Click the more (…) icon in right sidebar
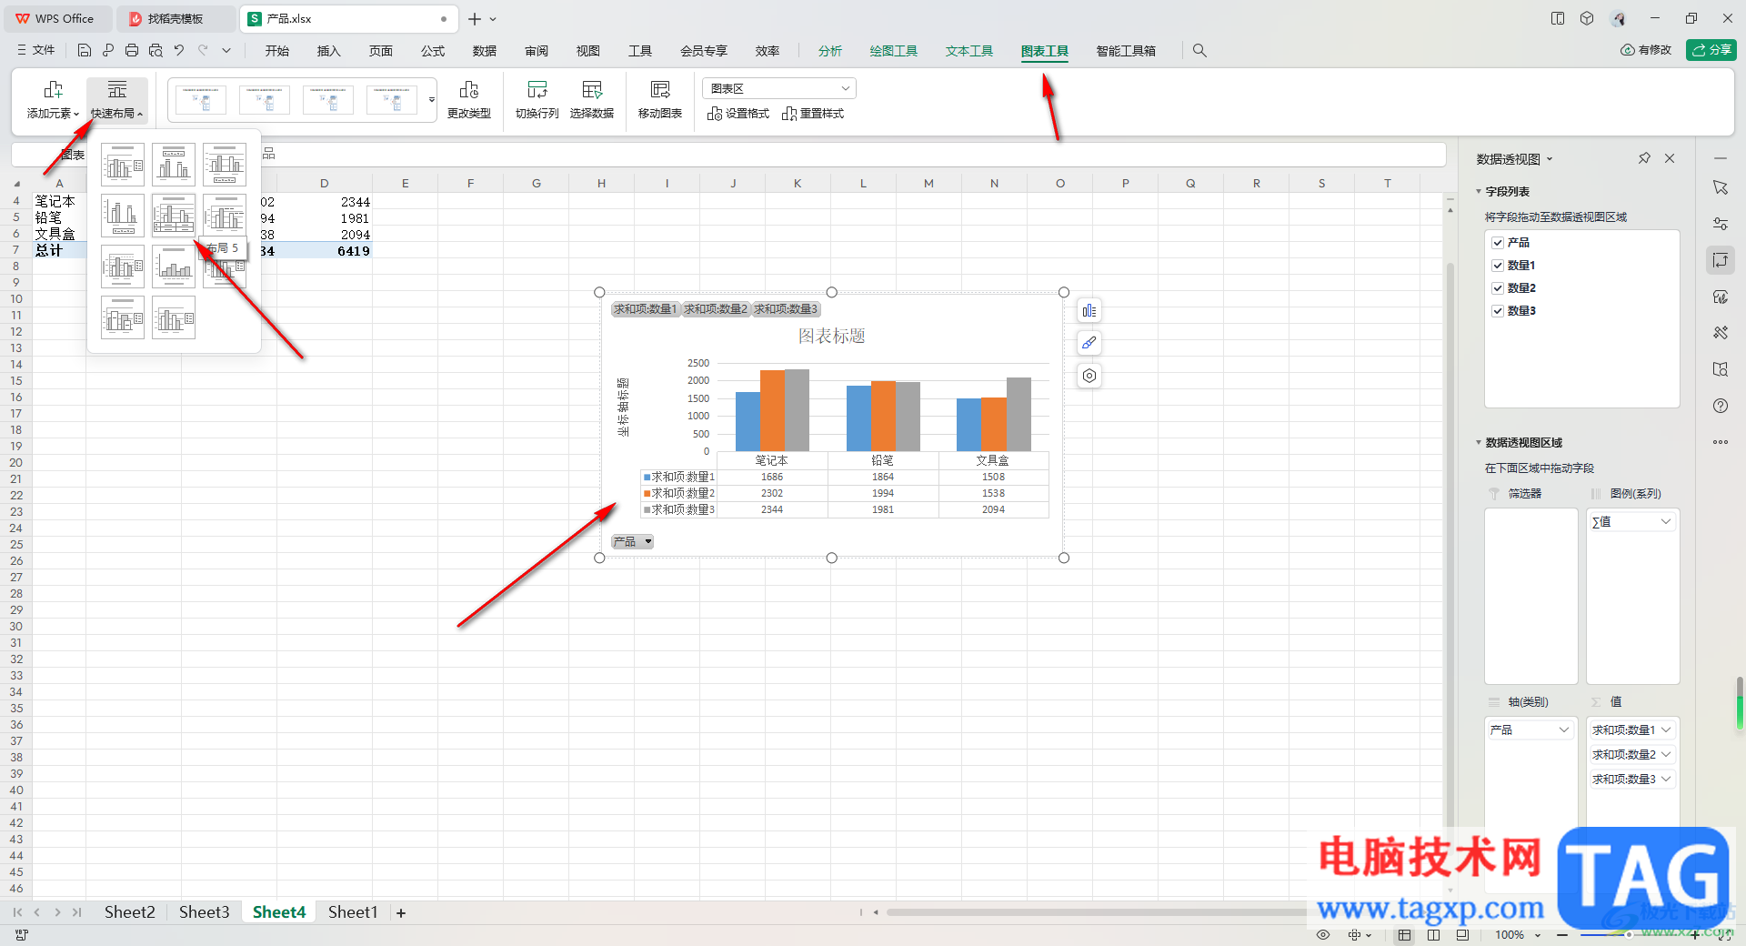1746x946 pixels. tap(1721, 442)
